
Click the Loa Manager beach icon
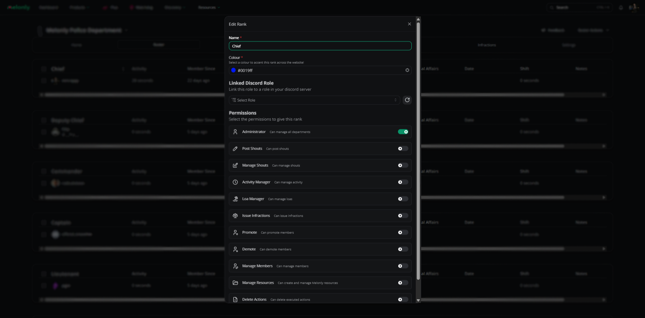pyautogui.click(x=235, y=199)
